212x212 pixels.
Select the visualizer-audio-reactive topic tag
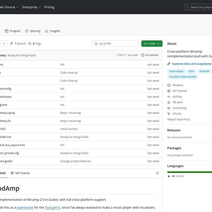click(183, 77)
